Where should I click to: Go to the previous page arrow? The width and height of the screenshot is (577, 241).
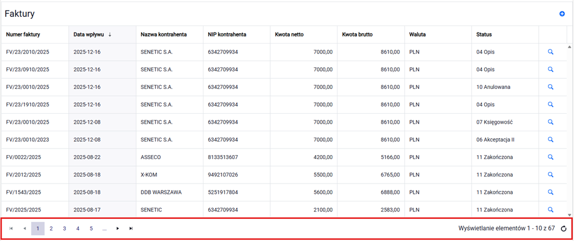coord(24,228)
